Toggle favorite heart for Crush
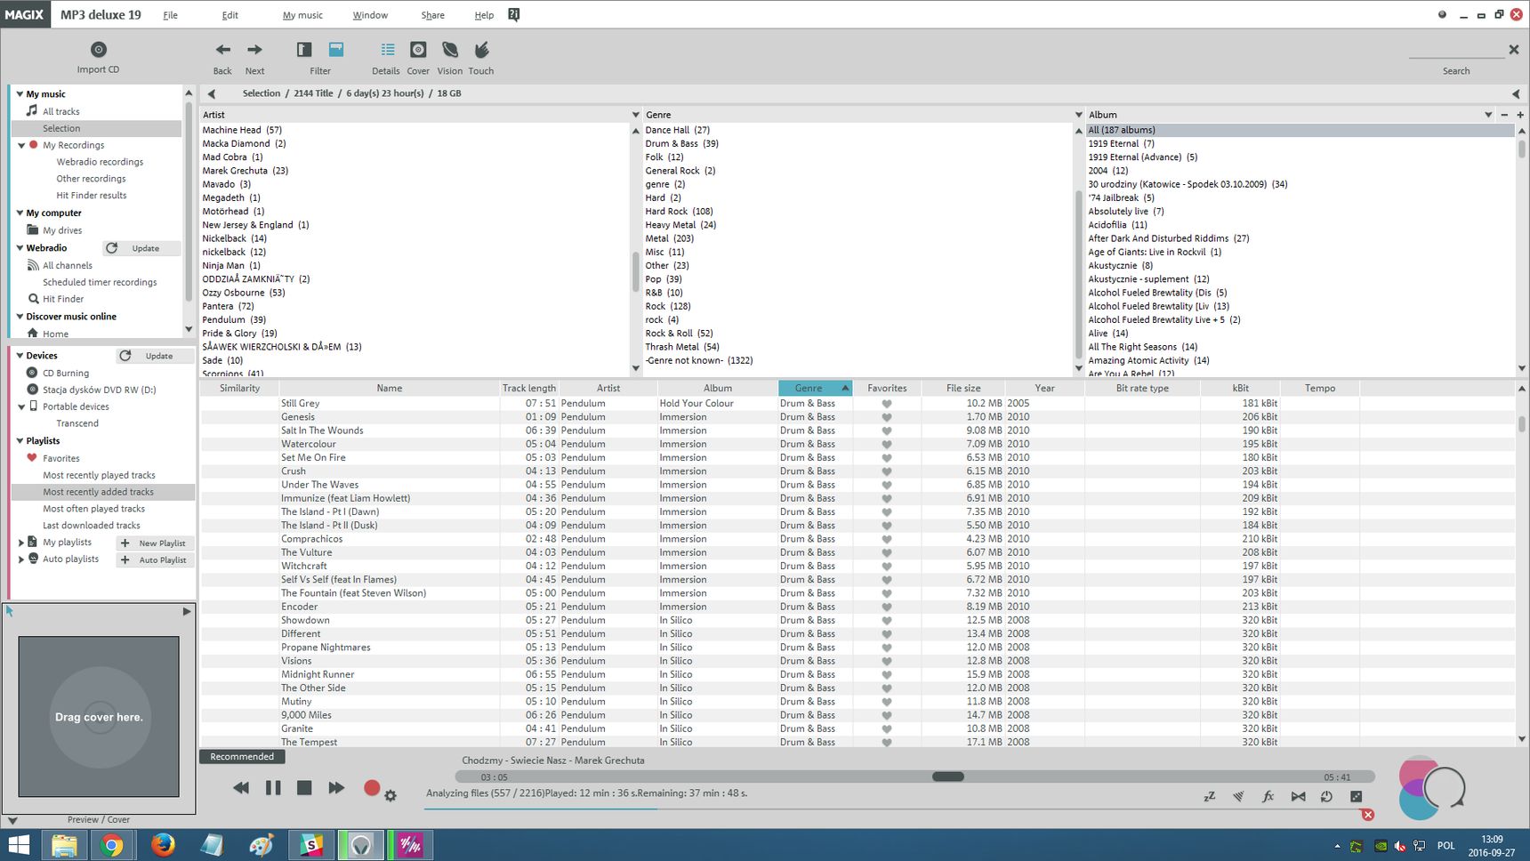 (887, 471)
